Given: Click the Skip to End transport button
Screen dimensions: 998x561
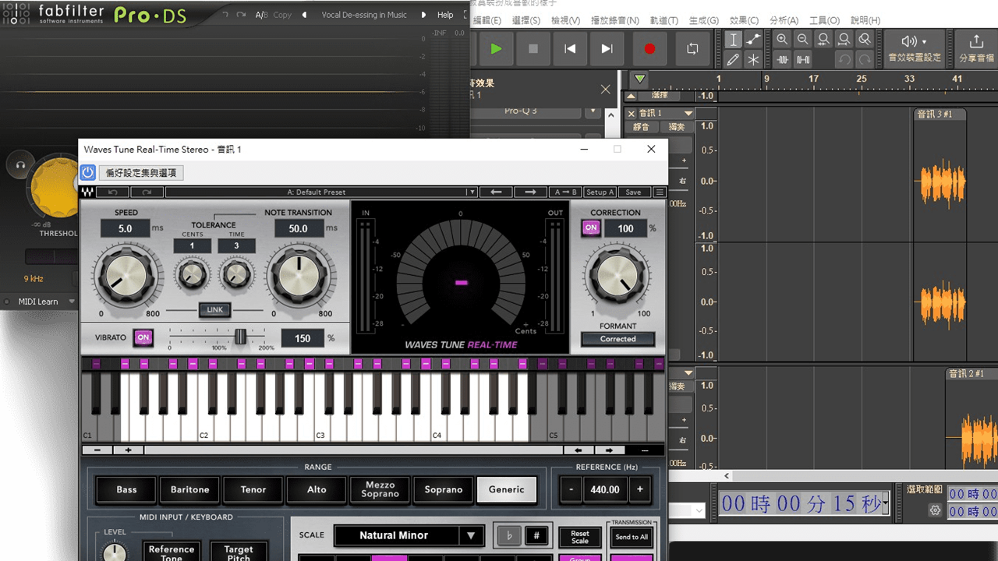Looking at the screenshot, I should [607, 48].
